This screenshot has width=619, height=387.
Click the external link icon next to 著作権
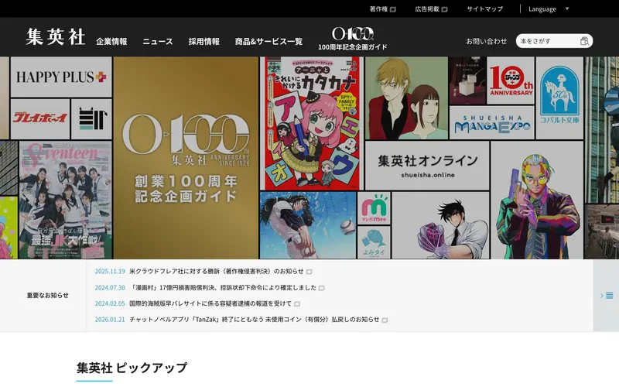pyautogui.click(x=393, y=9)
